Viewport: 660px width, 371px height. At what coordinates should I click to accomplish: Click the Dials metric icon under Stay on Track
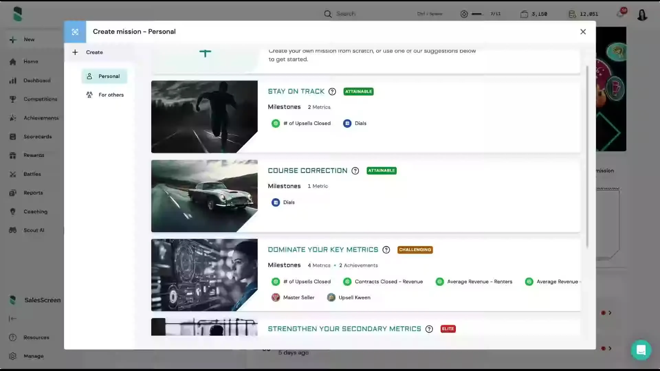pyautogui.click(x=347, y=123)
